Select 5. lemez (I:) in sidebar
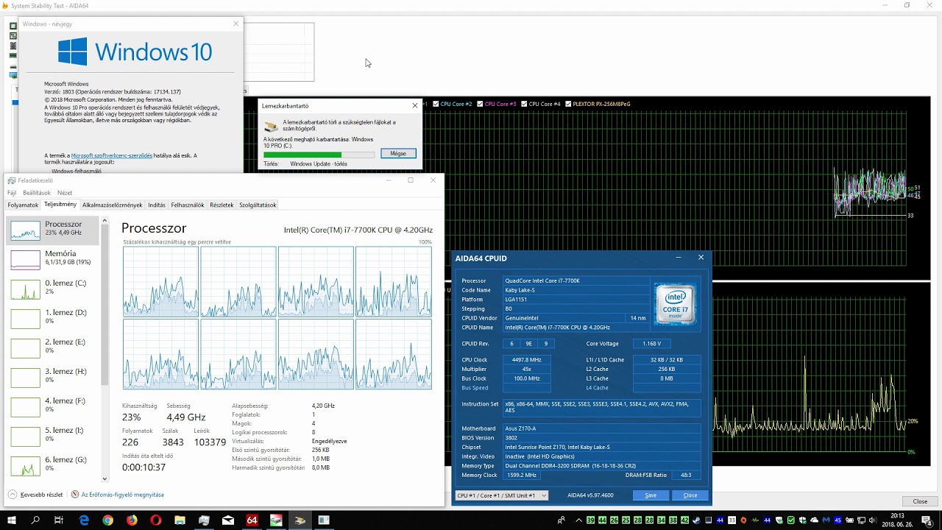Image resolution: width=942 pixels, height=530 pixels. (x=53, y=436)
